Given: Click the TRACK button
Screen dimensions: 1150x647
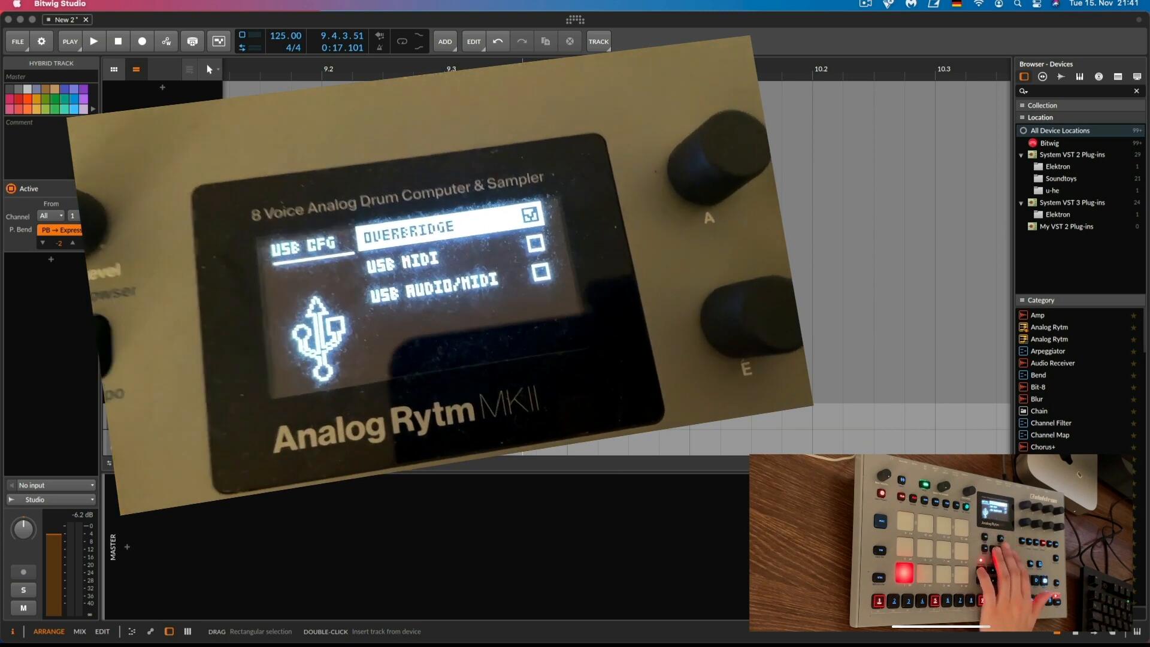Looking at the screenshot, I should 598,41.
